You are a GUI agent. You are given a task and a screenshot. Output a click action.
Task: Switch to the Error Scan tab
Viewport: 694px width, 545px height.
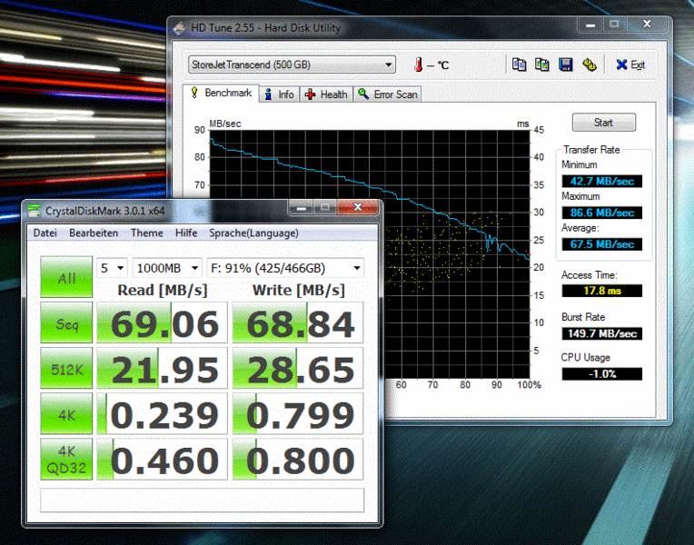[387, 94]
